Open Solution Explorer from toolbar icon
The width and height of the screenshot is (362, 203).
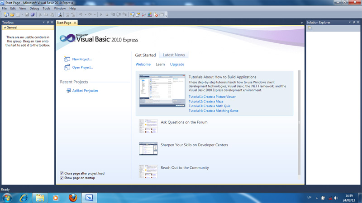(132, 15)
